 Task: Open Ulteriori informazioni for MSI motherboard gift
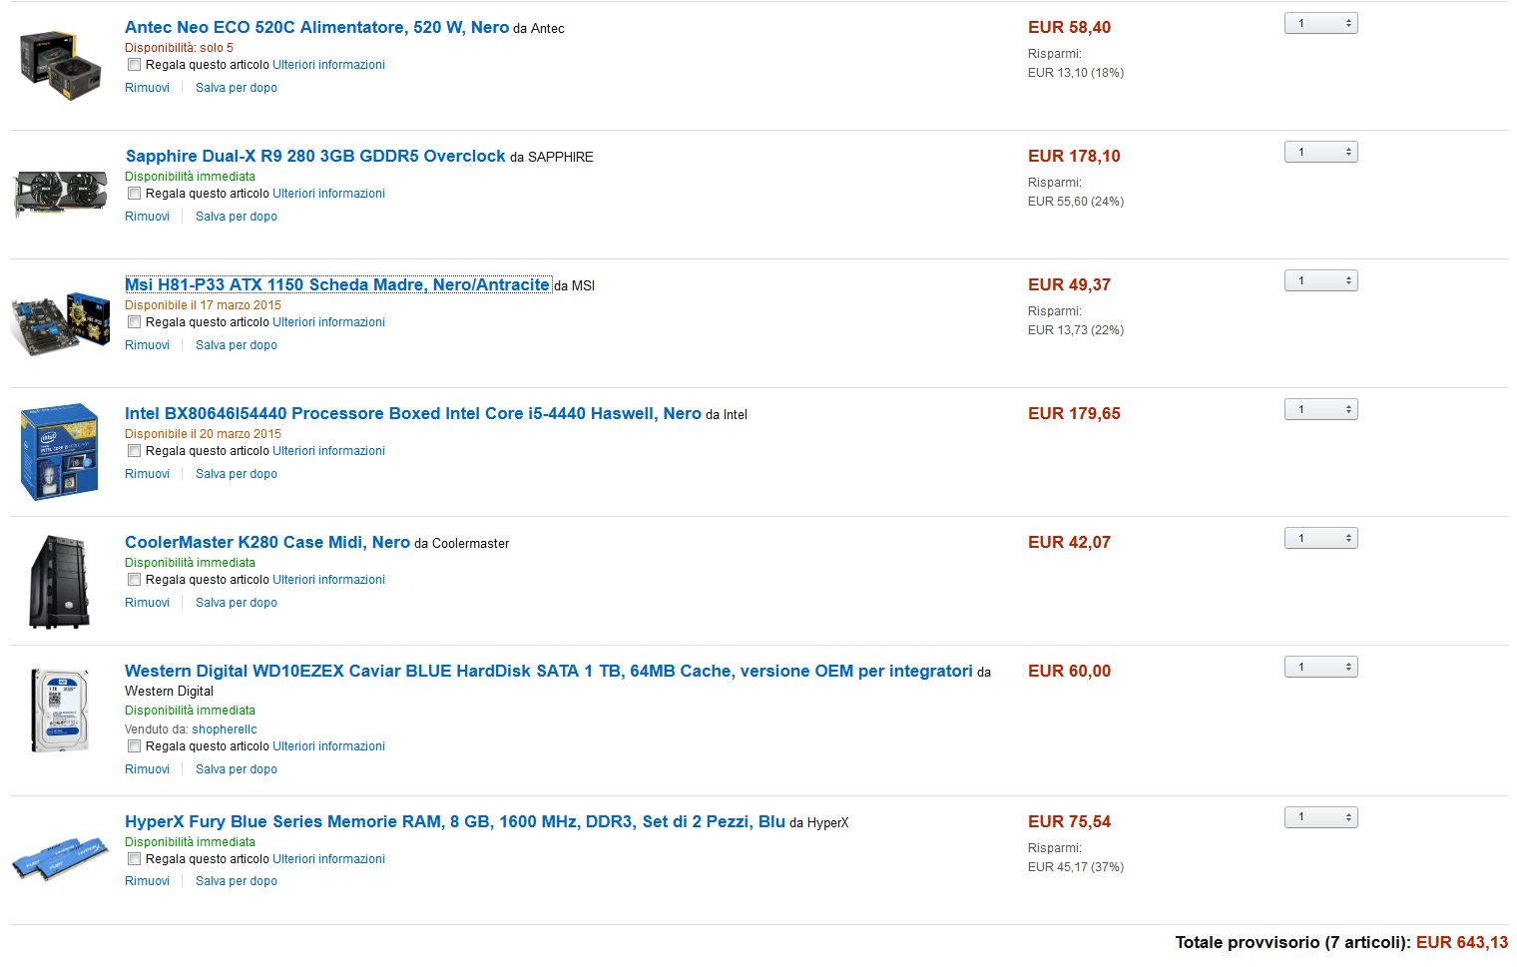pos(328,322)
